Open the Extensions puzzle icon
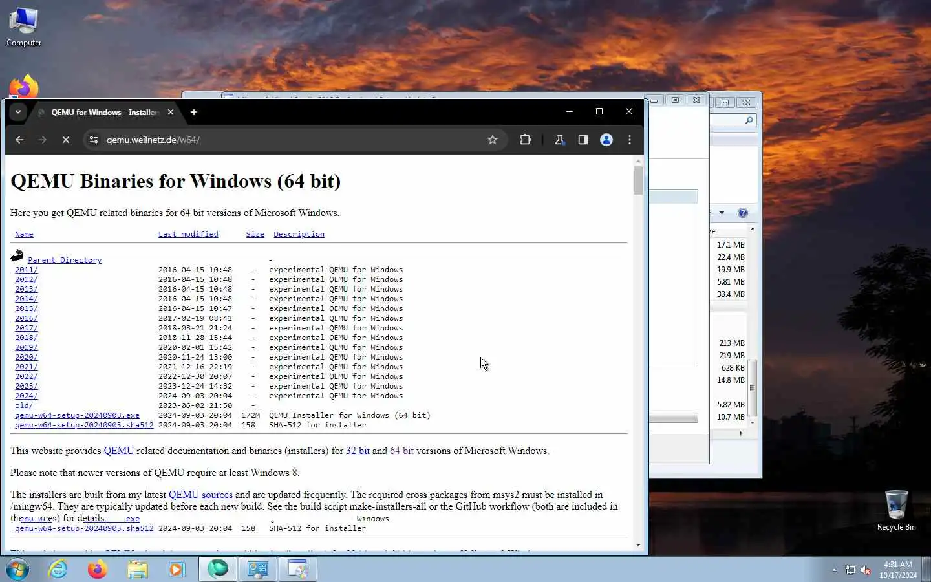The width and height of the screenshot is (931, 582). [525, 140]
